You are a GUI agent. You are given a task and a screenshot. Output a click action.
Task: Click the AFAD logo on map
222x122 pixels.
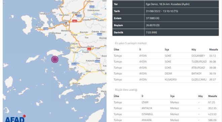coord(15,118)
